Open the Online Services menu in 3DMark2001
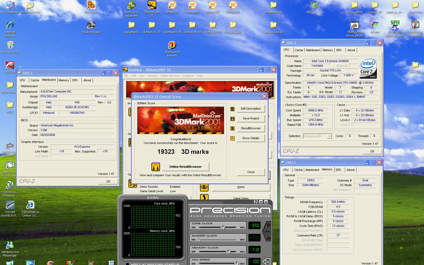Viewport: 424px width, 265px height. click(x=170, y=76)
